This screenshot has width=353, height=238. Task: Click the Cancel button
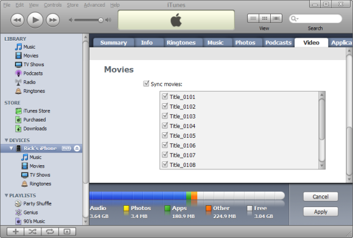coord(321,197)
